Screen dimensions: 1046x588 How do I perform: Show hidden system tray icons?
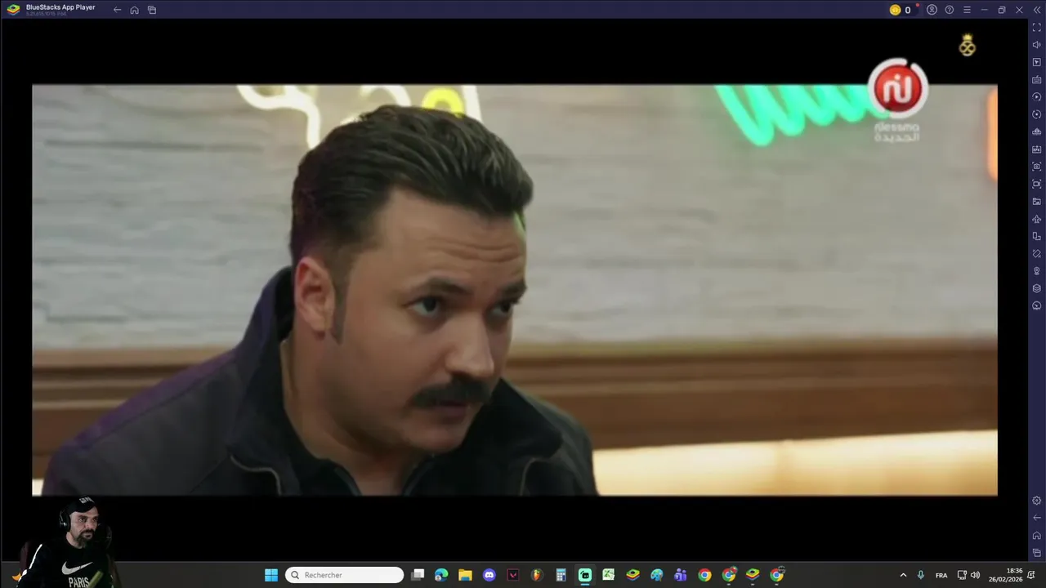(903, 575)
